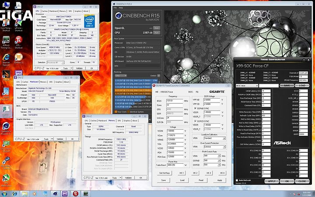This screenshot has width=315, height=197.
Task: Open Internet Explorer from the taskbar
Action: point(15,194)
